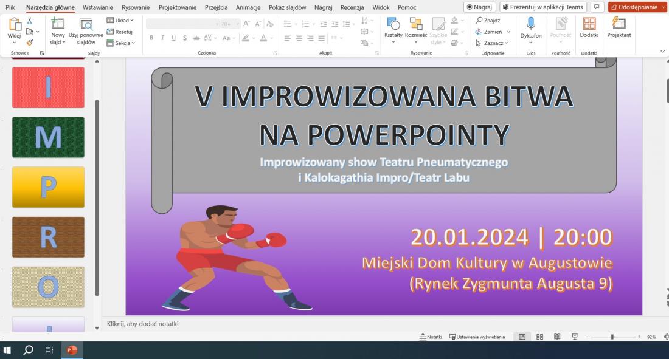Viewport: 669px width, 359px height.
Task: Toggle bulleted list
Action: 288,24
